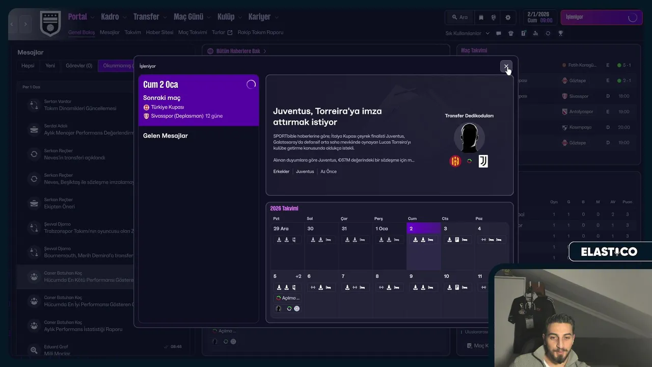Open Neves'in transferi açıklandı message

point(74,158)
